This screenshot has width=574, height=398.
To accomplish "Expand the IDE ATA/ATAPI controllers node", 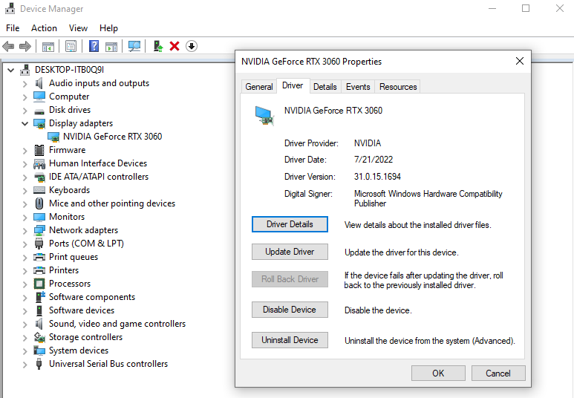I will (x=25, y=177).
